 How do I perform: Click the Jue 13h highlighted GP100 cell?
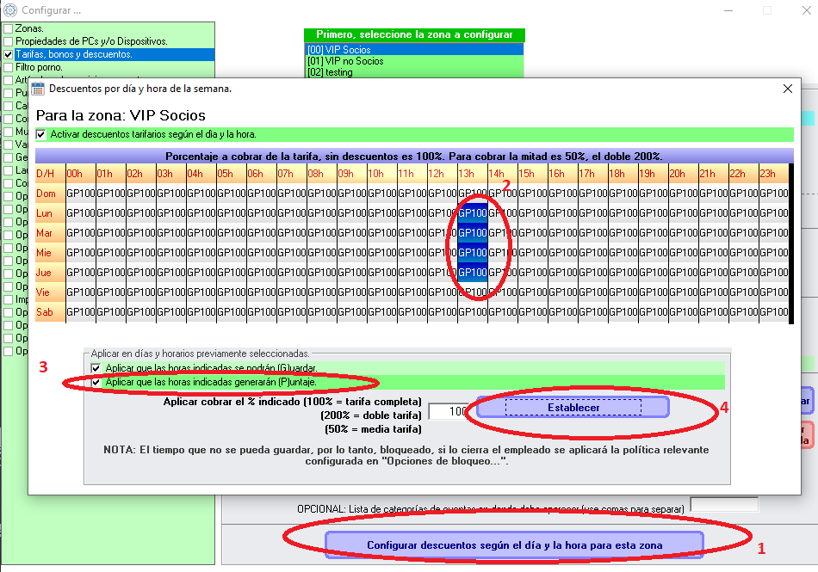(x=473, y=273)
